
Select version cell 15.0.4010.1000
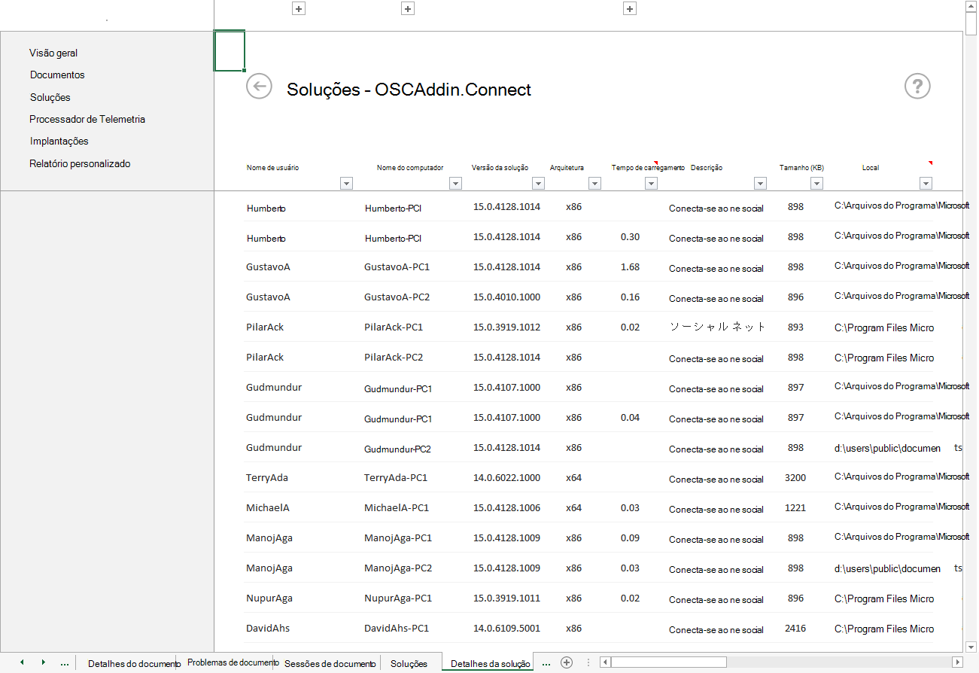pos(506,297)
